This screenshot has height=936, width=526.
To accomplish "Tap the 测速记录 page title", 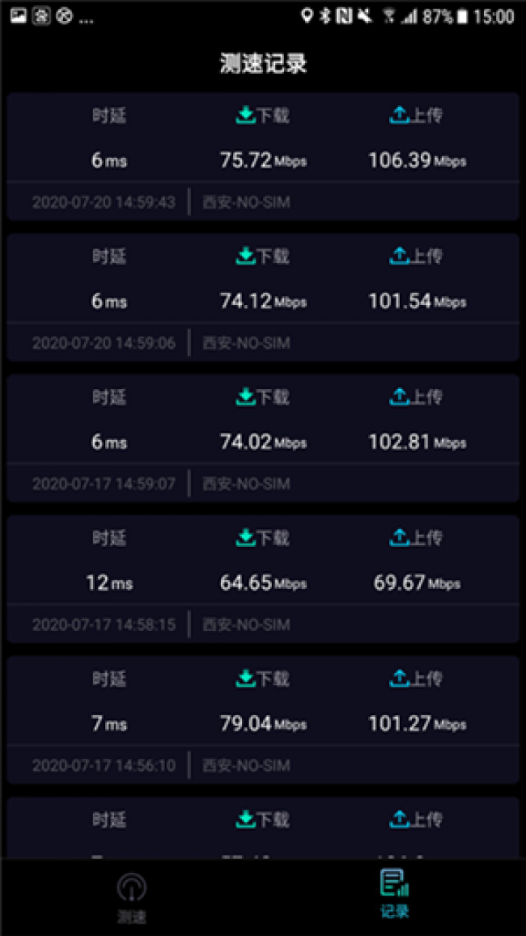I will point(263,64).
